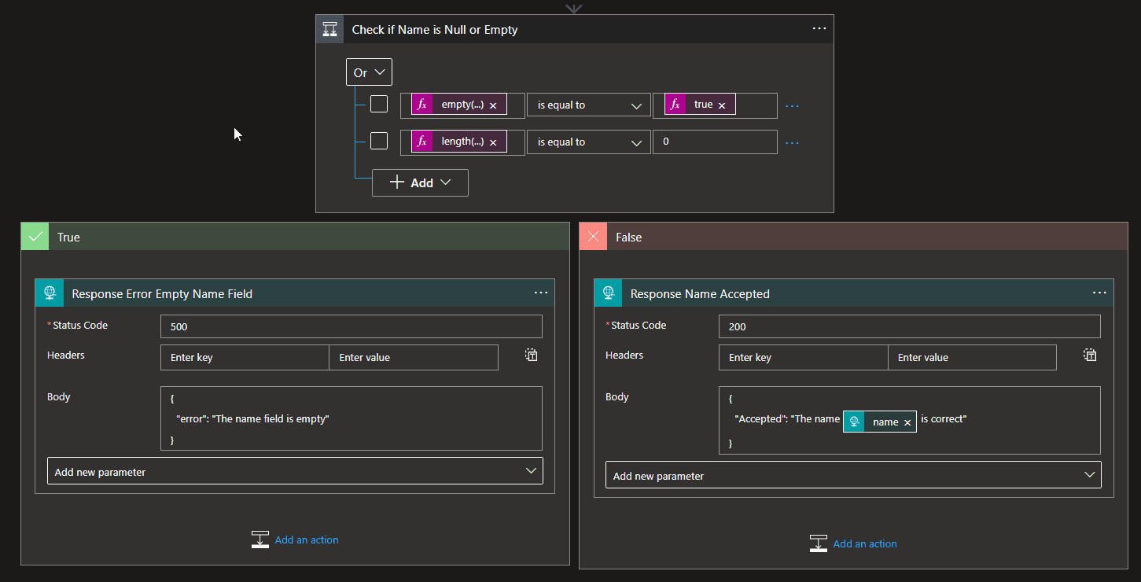Open ellipsis menu of Response Name Accepted
This screenshot has width=1141, height=582.
pyautogui.click(x=1099, y=293)
